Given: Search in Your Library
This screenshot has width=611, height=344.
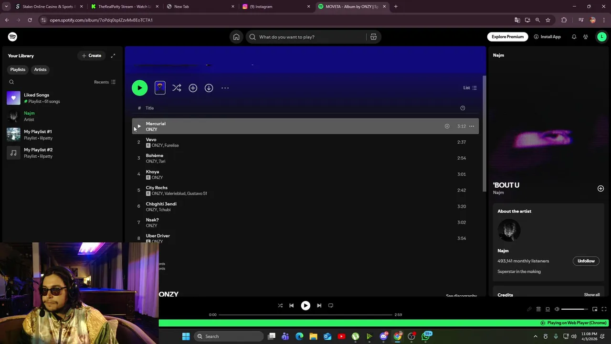Looking at the screenshot, I should (x=11, y=82).
